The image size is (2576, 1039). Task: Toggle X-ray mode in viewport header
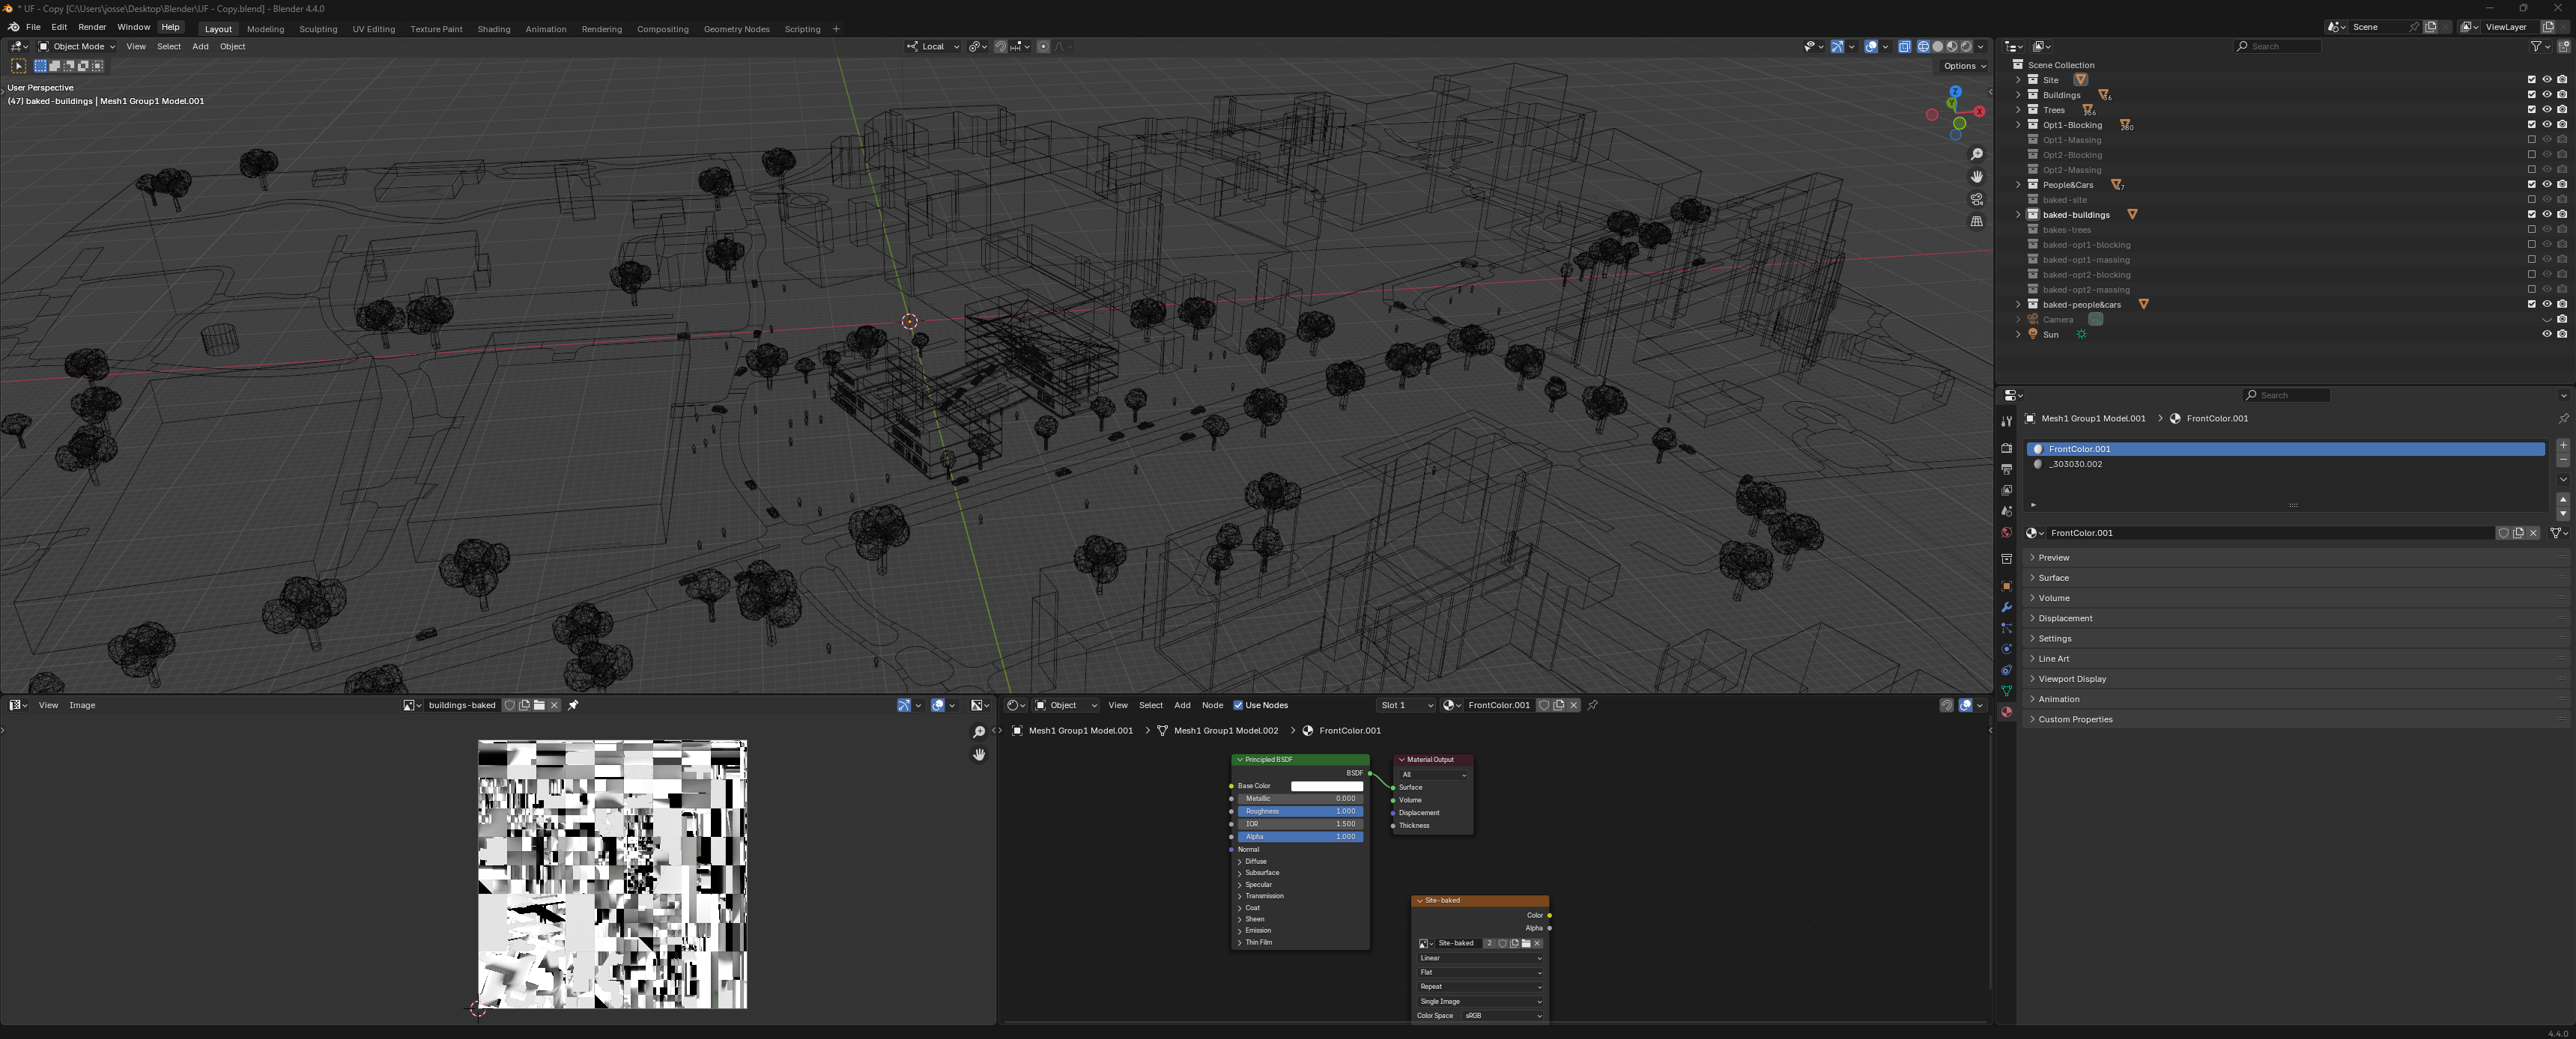1904,46
